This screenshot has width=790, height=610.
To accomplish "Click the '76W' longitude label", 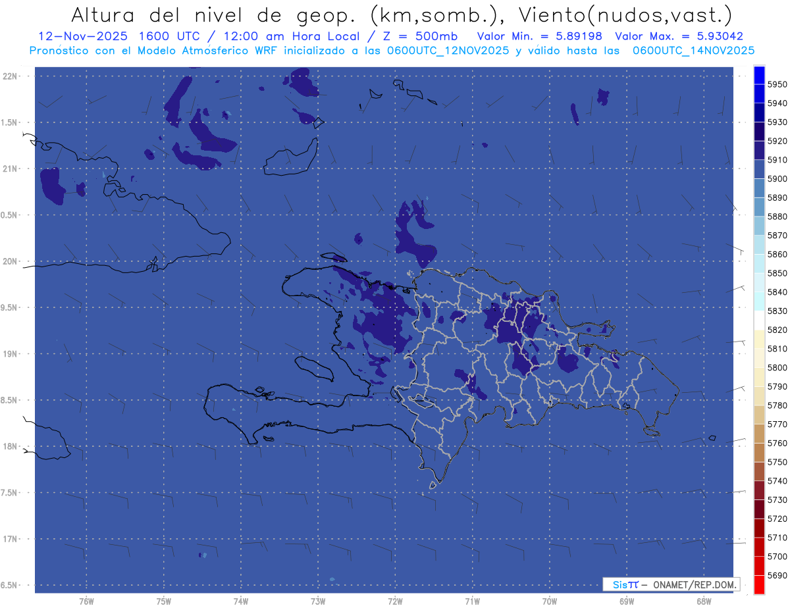I will 86,601.
